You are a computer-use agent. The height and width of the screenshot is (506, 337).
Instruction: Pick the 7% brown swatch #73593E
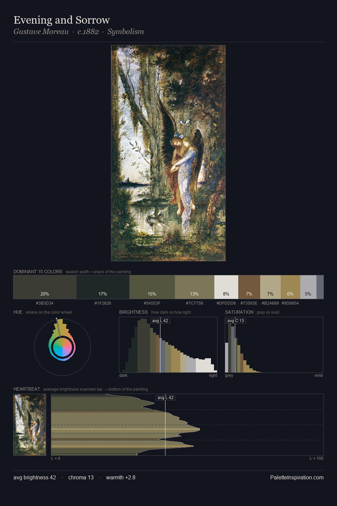249,287
